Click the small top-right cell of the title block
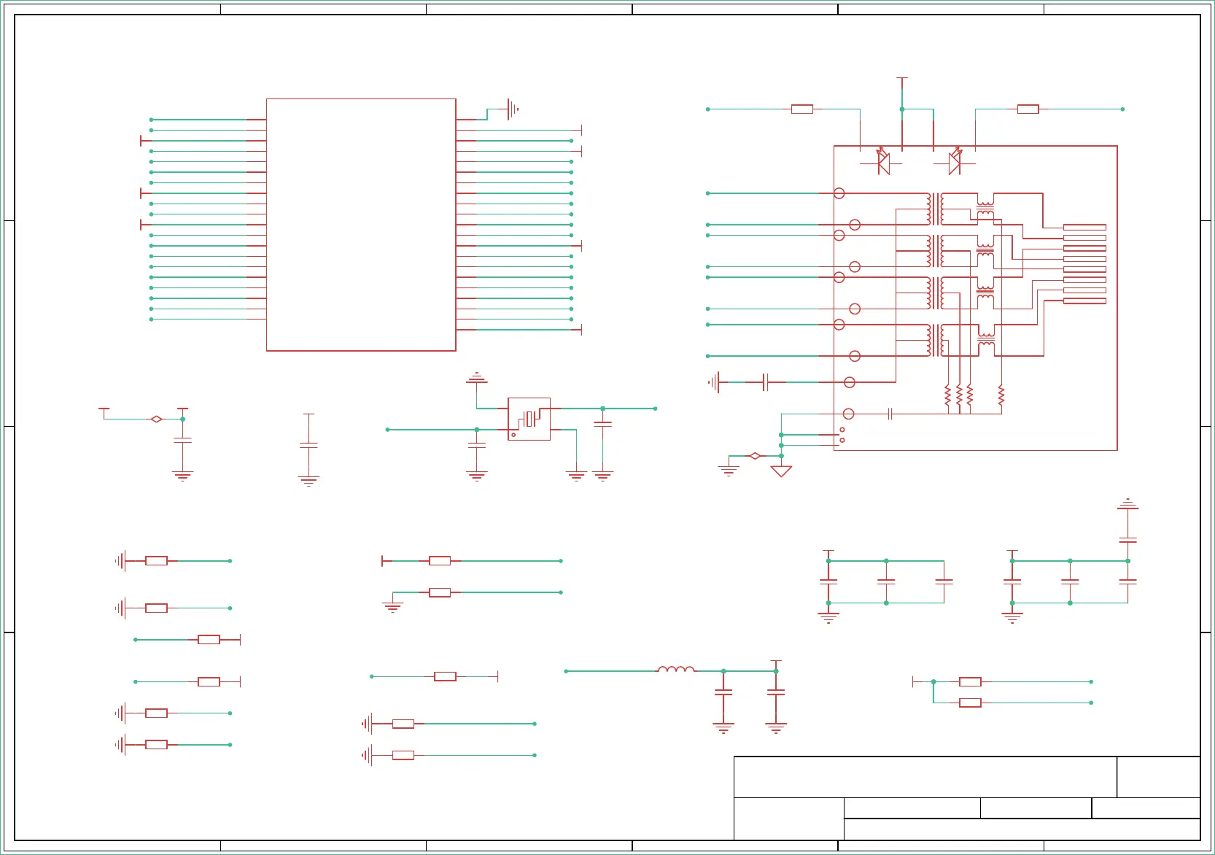This screenshot has width=1215, height=855. 1159,777
